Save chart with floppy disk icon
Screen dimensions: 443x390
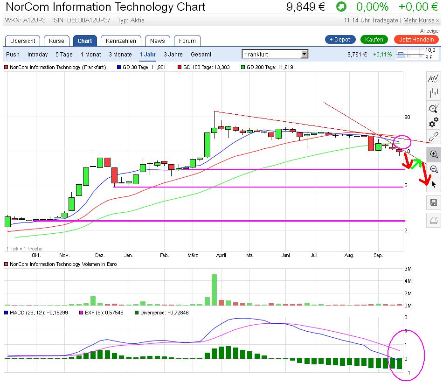coord(433,202)
